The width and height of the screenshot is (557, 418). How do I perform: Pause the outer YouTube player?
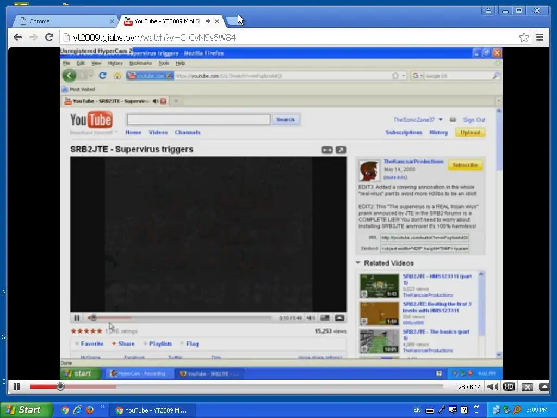[x=16, y=387]
